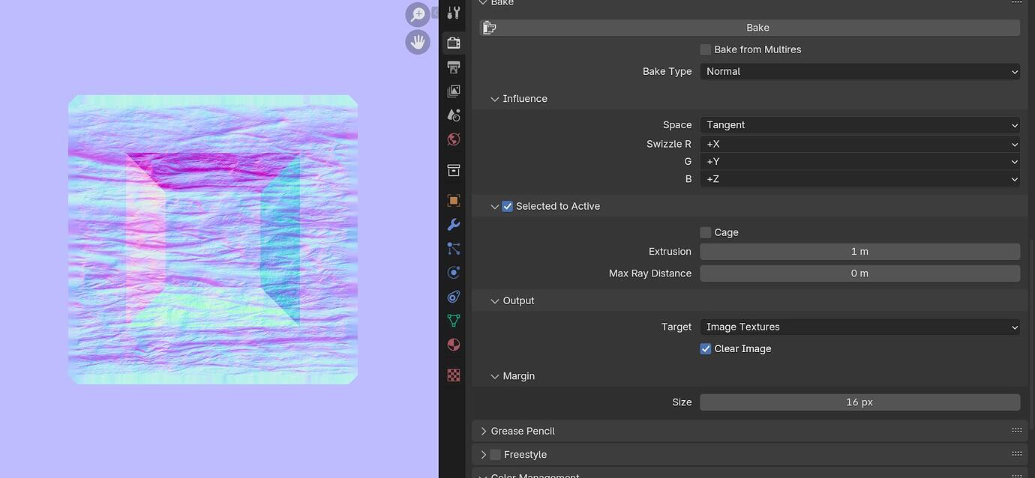Open Object Data green triangle tab
The image size is (1035, 478).
point(453,321)
